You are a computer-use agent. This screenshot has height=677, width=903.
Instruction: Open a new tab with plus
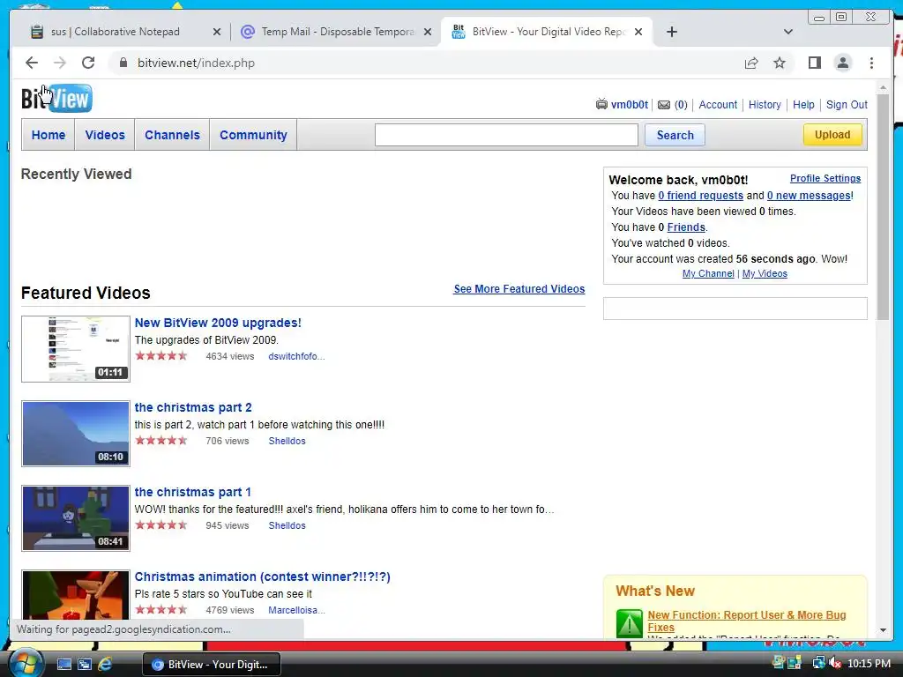671,32
